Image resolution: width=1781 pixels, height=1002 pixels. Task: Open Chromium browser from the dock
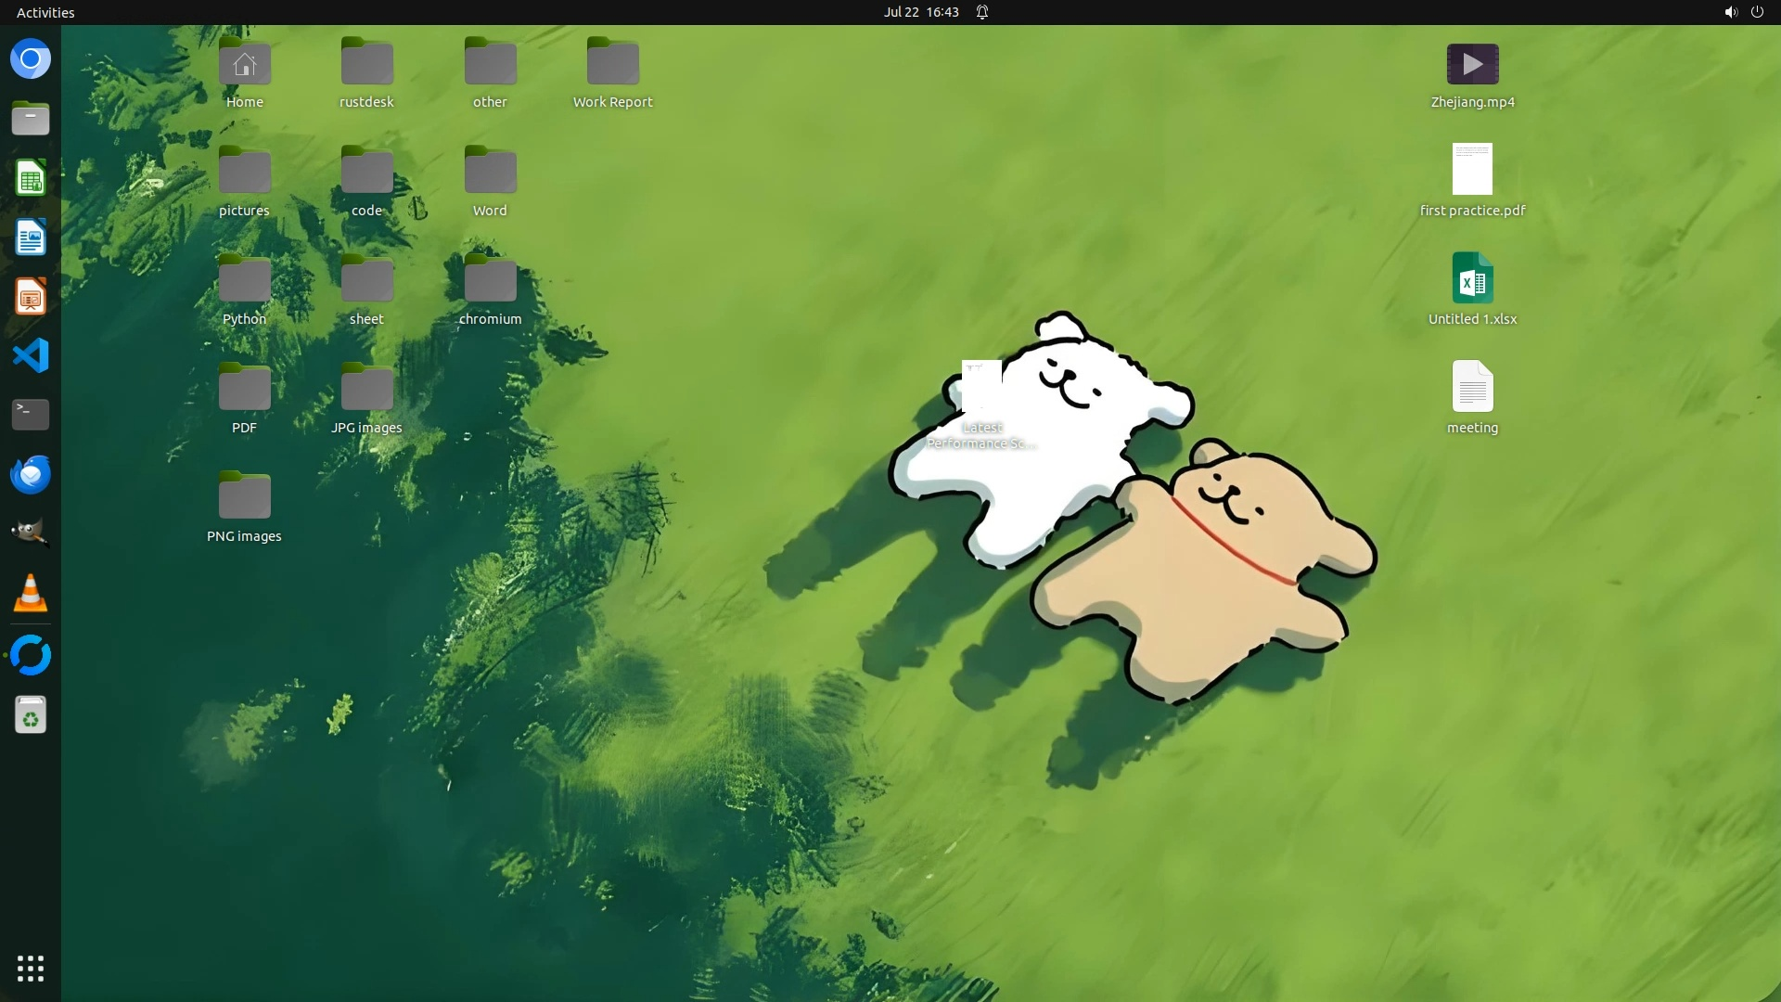pyautogui.click(x=31, y=59)
